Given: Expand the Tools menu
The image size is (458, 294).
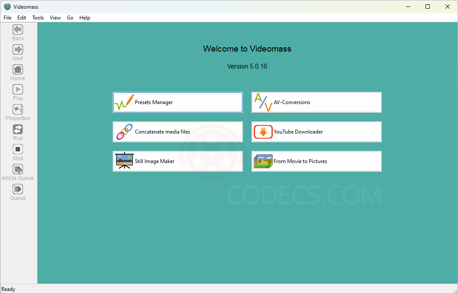Looking at the screenshot, I should pos(38,18).
